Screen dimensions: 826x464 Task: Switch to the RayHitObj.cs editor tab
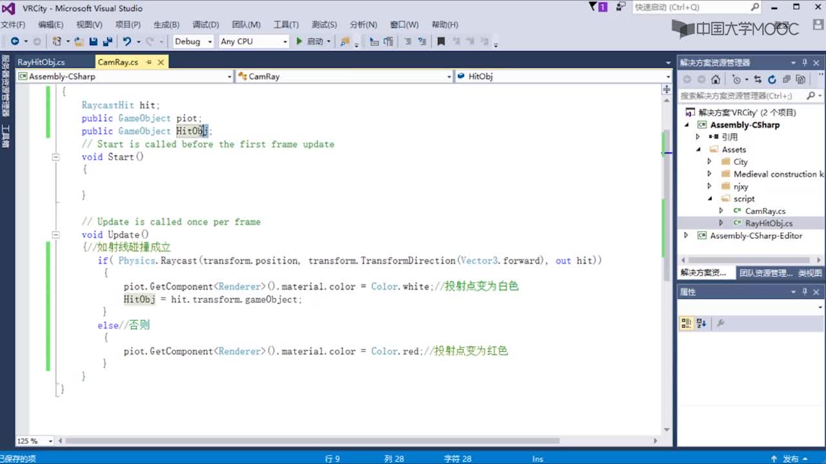click(x=41, y=62)
